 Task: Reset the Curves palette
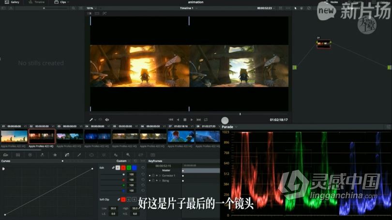click(136, 161)
